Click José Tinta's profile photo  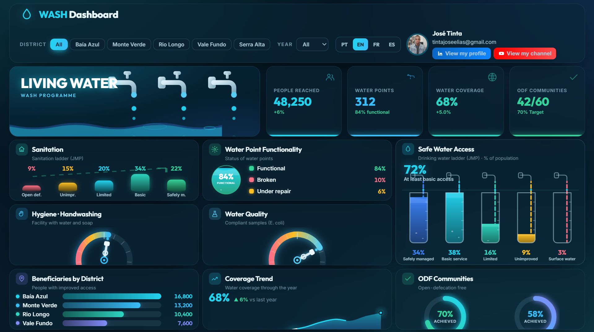click(417, 45)
